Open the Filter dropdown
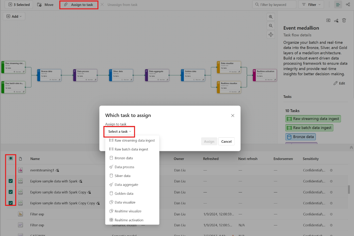Image resolution: width=354 pixels, height=236 pixels. [311, 5]
